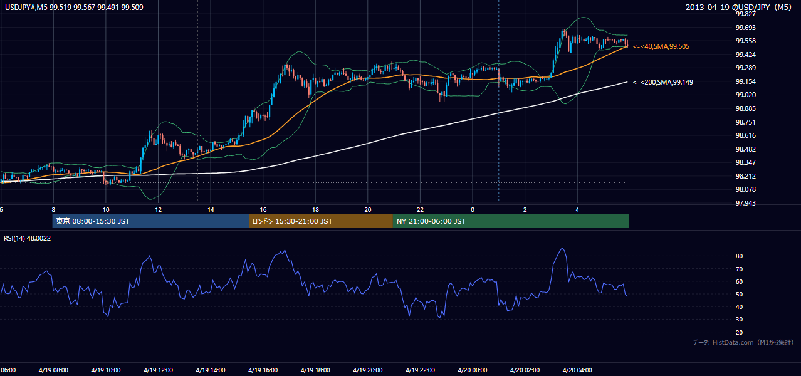Click RSI axis level 80
The width and height of the screenshot is (801, 376).
tap(739, 256)
